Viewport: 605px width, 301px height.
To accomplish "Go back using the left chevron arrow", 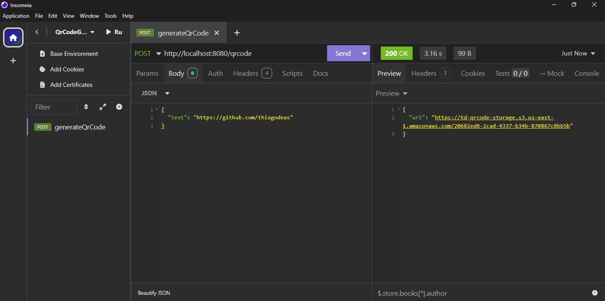I will click(x=37, y=32).
